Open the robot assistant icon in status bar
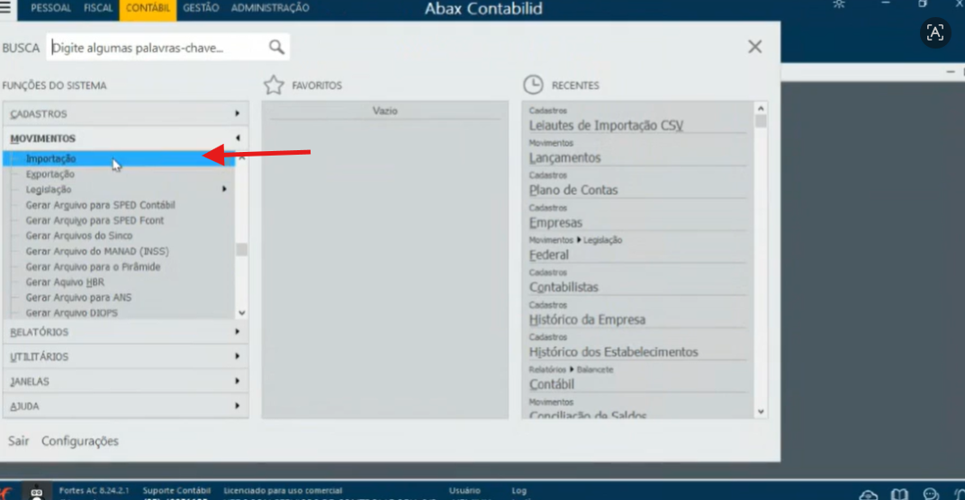 [36, 492]
